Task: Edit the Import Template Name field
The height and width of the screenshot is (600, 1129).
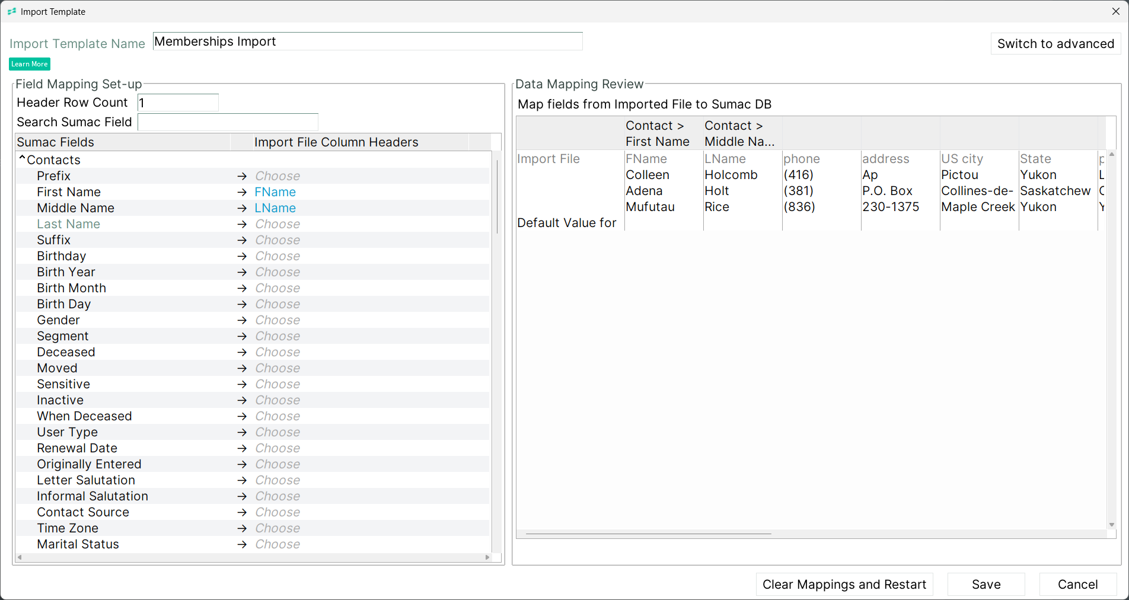Action: pyautogui.click(x=368, y=42)
